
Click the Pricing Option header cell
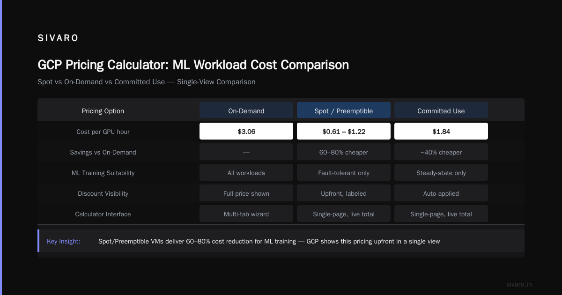pos(103,111)
